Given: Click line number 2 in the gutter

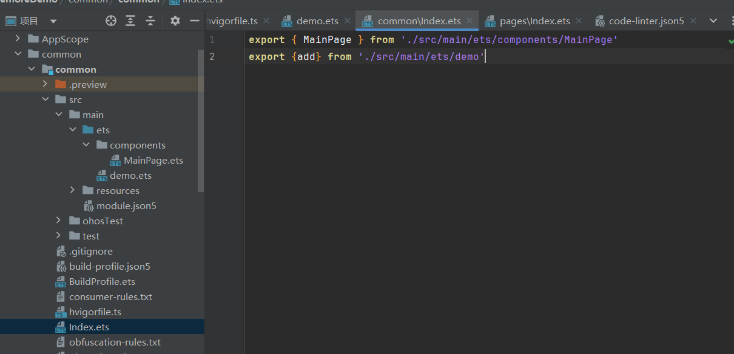Looking at the screenshot, I should point(212,57).
